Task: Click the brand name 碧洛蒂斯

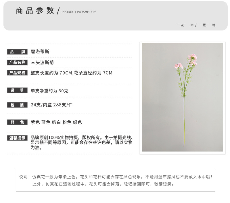Action: pos(40,52)
